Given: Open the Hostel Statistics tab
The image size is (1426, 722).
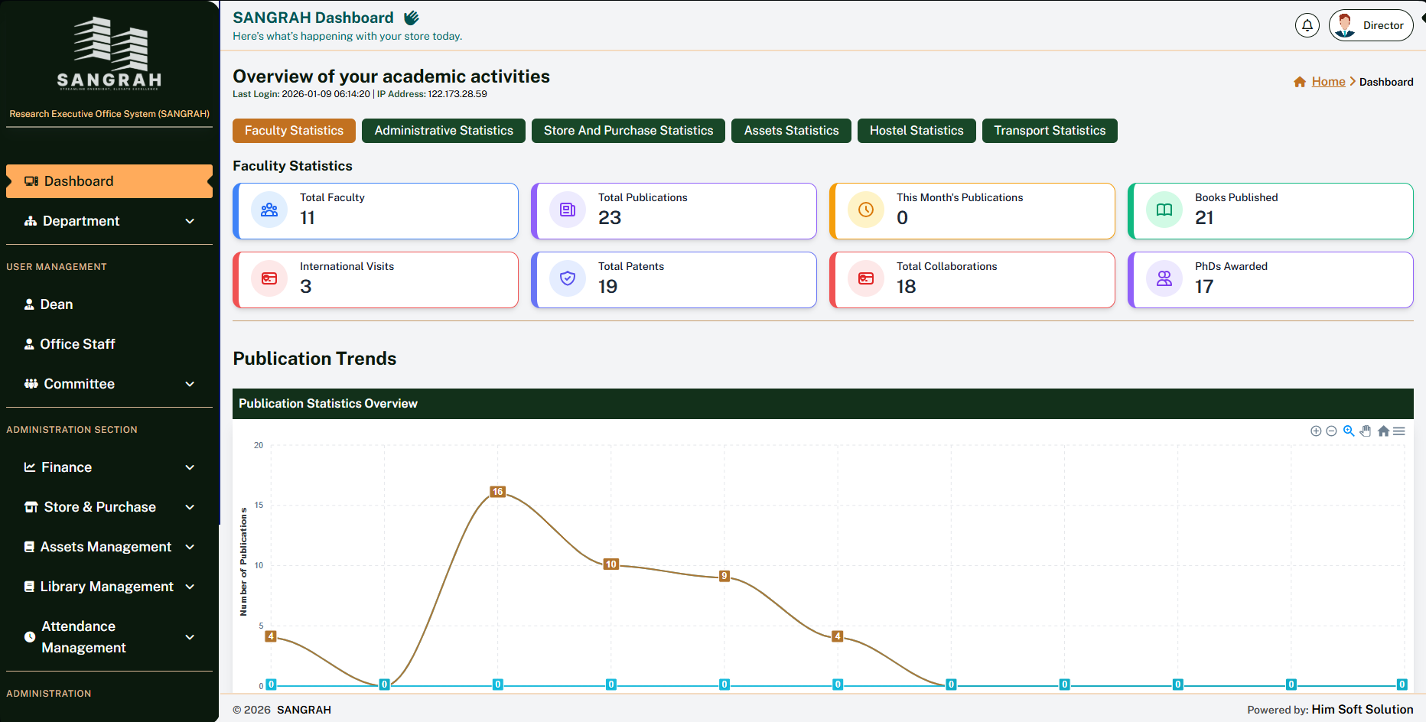Looking at the screenshot, I should (916, 131).
